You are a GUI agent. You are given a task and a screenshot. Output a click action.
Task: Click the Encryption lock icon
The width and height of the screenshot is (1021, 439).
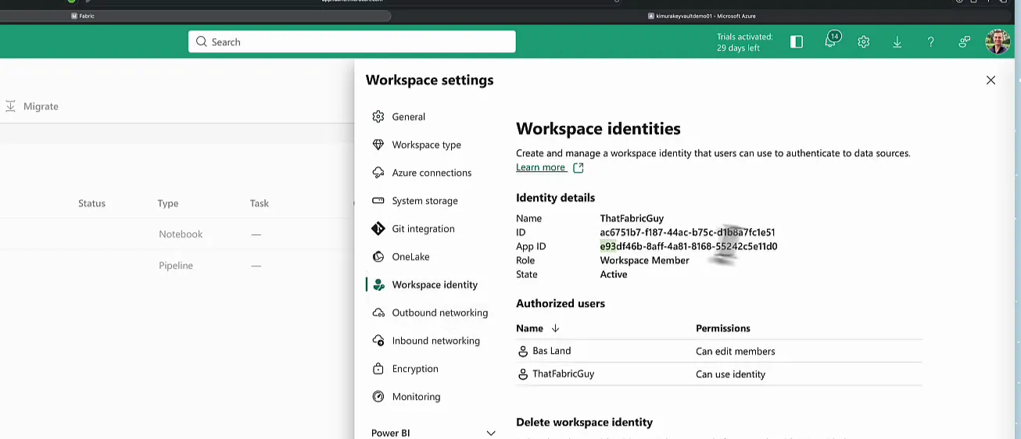pos(378,369)
